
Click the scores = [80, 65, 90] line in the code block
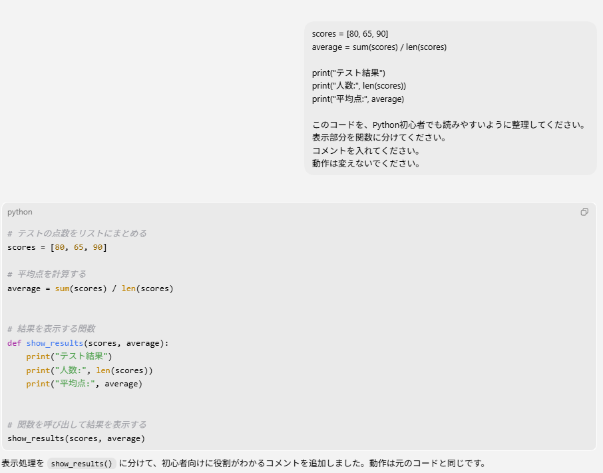tap(57, 247)
